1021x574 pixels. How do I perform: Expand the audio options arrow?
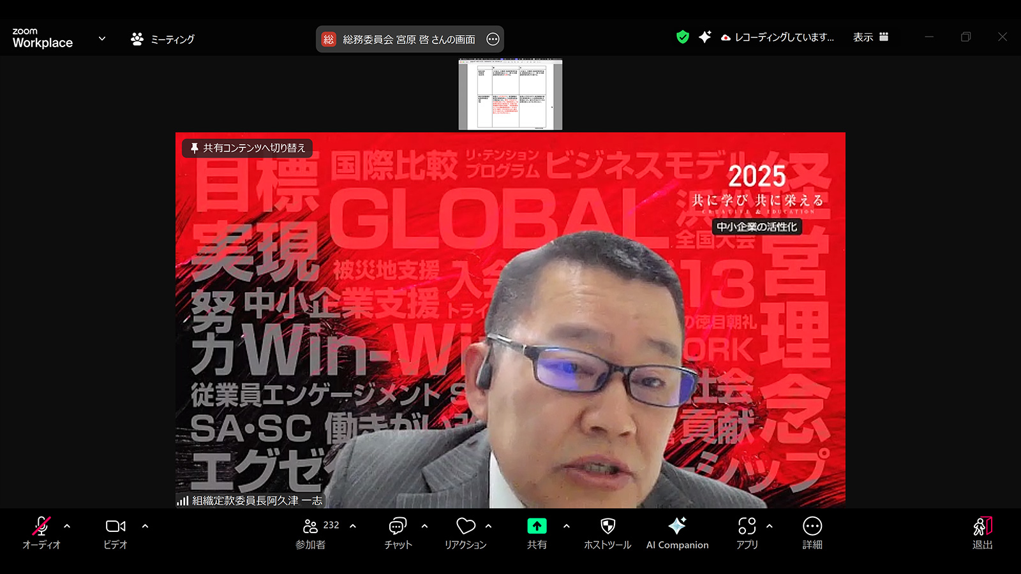67,526
